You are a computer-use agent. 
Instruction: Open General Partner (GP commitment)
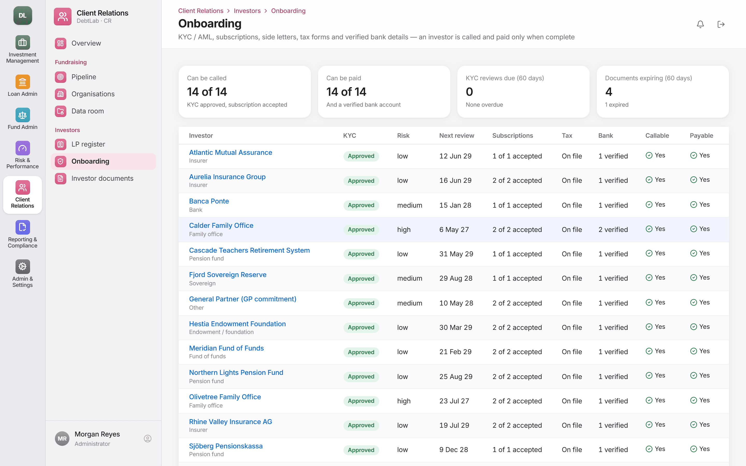click(x=242, y=299)
